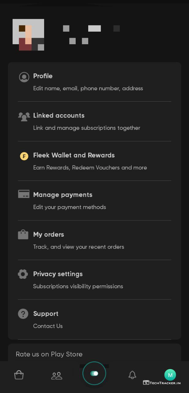Tap the Support question mark icon

pyautogui.click(x=23, y=313)
